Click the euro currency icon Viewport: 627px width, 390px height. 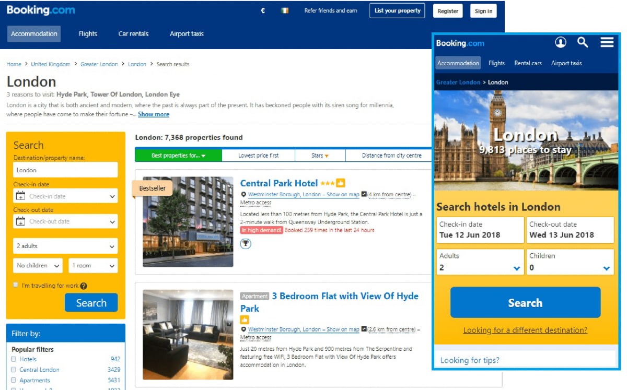263,11
